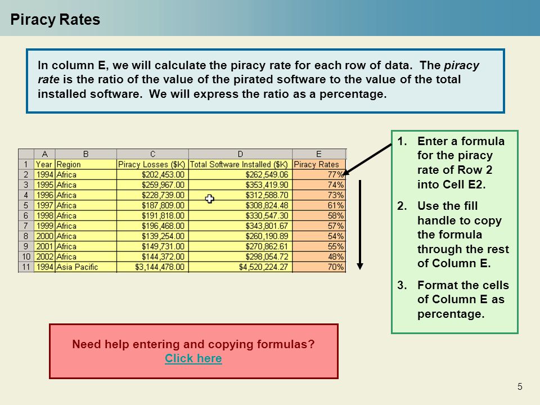540x405 pixels.
Task: Select column header B
Action: [x=85, y=154]
